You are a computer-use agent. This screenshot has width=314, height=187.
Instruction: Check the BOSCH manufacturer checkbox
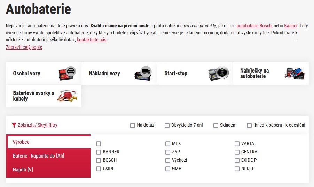tap(99, 160)
